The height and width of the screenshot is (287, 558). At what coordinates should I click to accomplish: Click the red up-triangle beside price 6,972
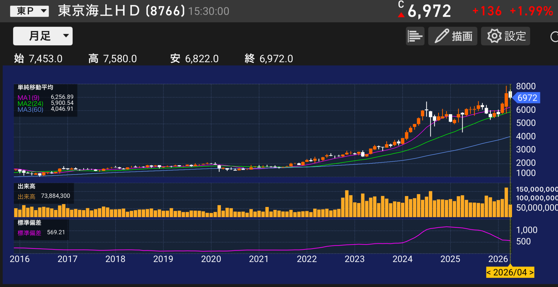point(401,15)
